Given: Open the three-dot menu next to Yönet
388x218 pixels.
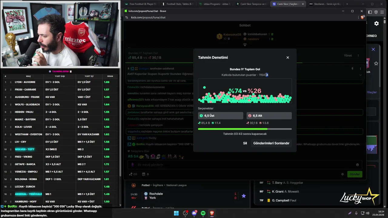Looking at the screenshot, I should pyautogui.click(x=358, y=55).
